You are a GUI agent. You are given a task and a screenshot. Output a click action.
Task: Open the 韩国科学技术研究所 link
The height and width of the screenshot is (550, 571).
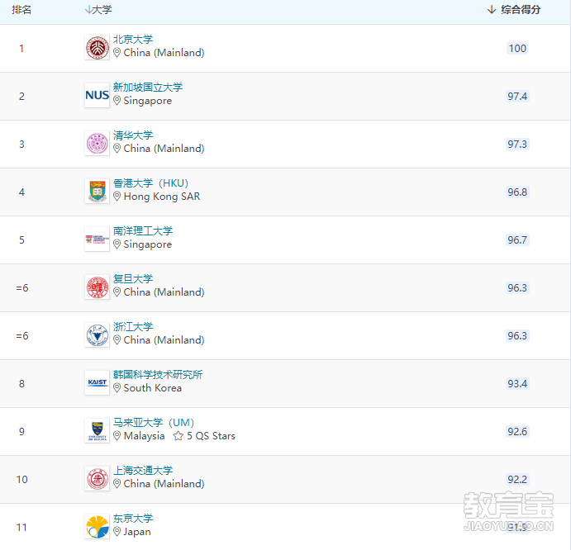158,375
